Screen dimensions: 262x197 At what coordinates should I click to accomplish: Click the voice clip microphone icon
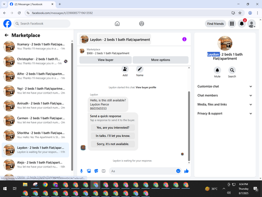81,171
